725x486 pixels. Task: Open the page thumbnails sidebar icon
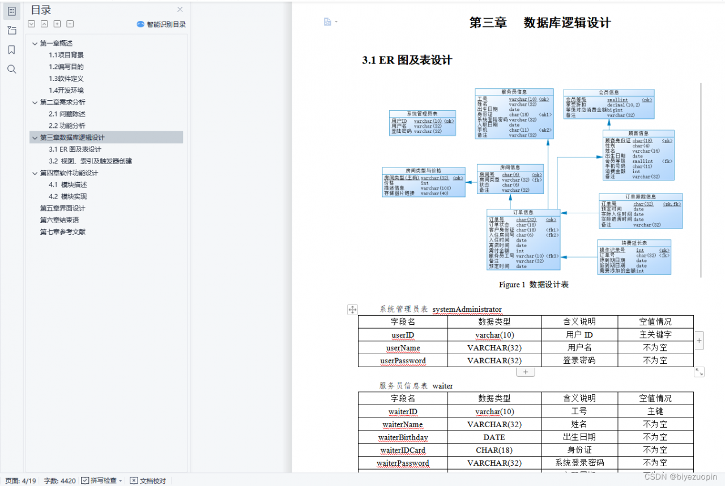tap(11, 30)
